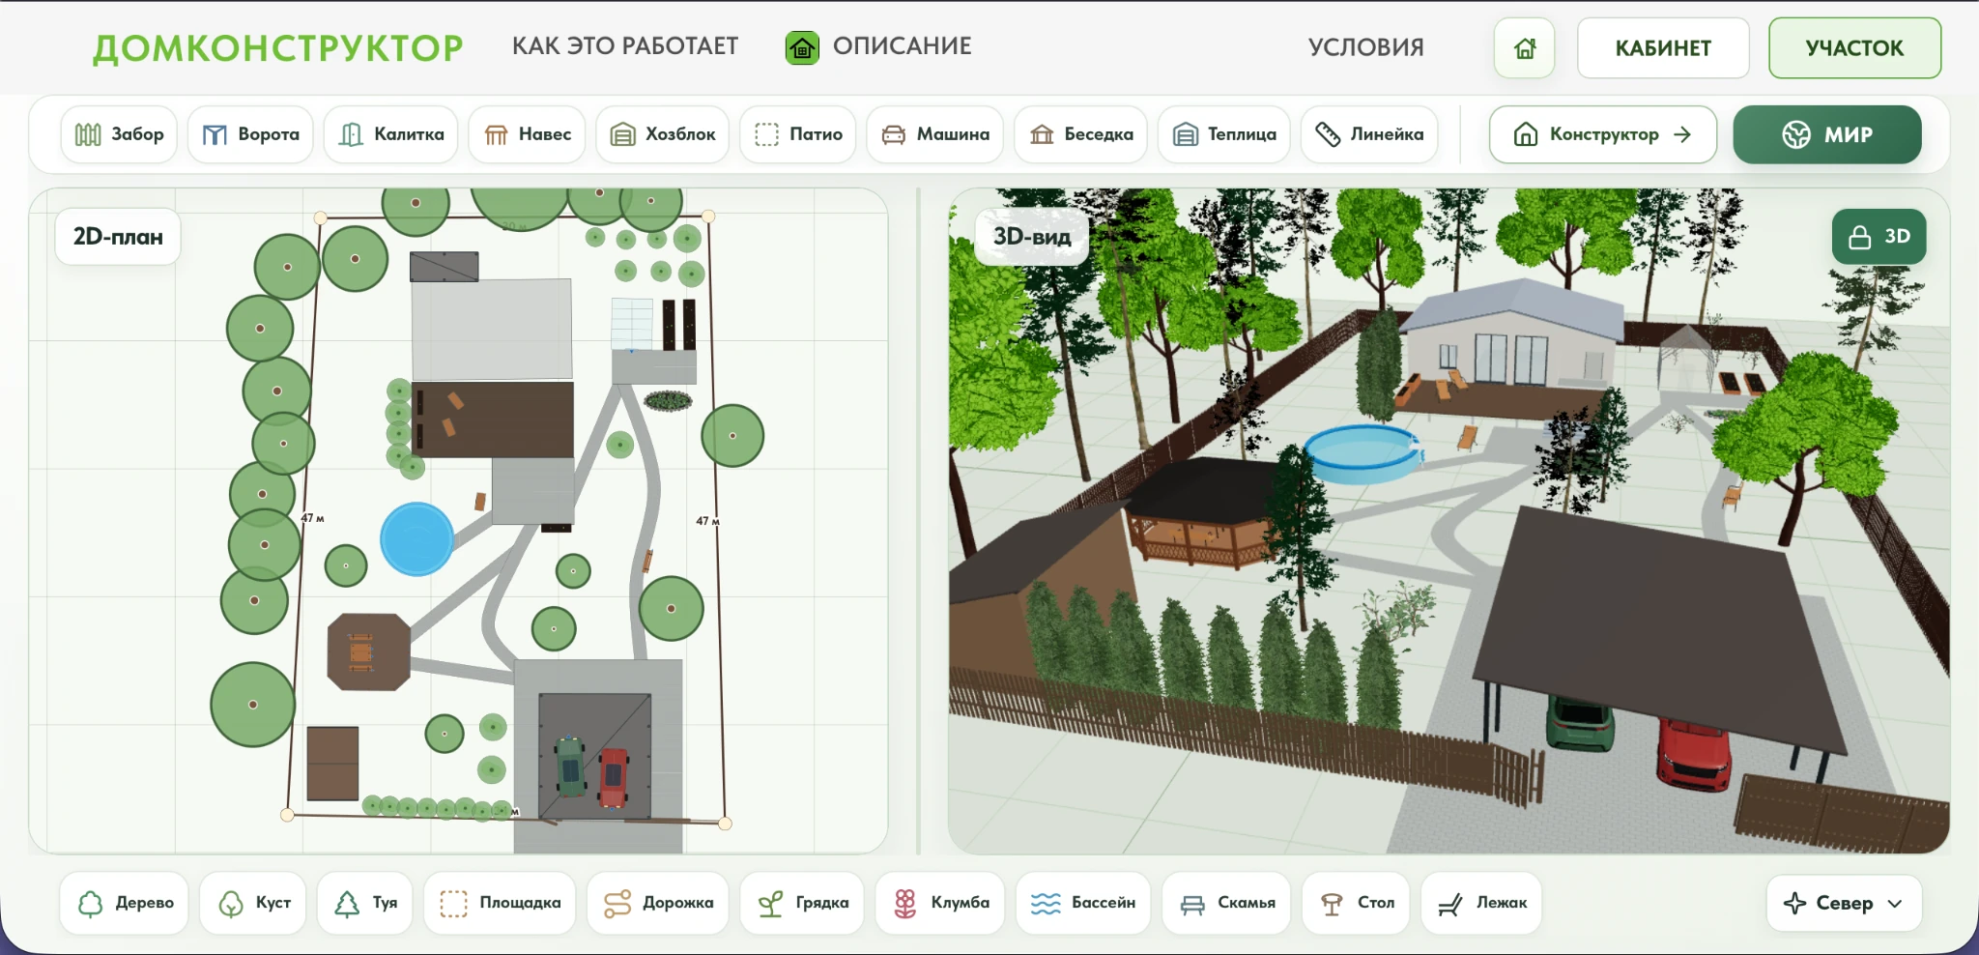
Task: Select the Беседка gazebo tool
Action: pos(1080,134)
